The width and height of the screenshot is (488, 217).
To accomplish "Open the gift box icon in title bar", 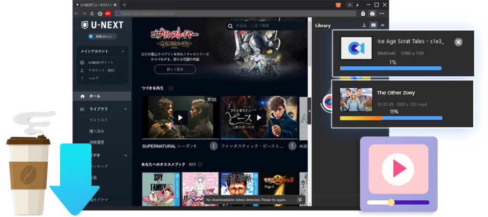I will click(x=338, y=5).
